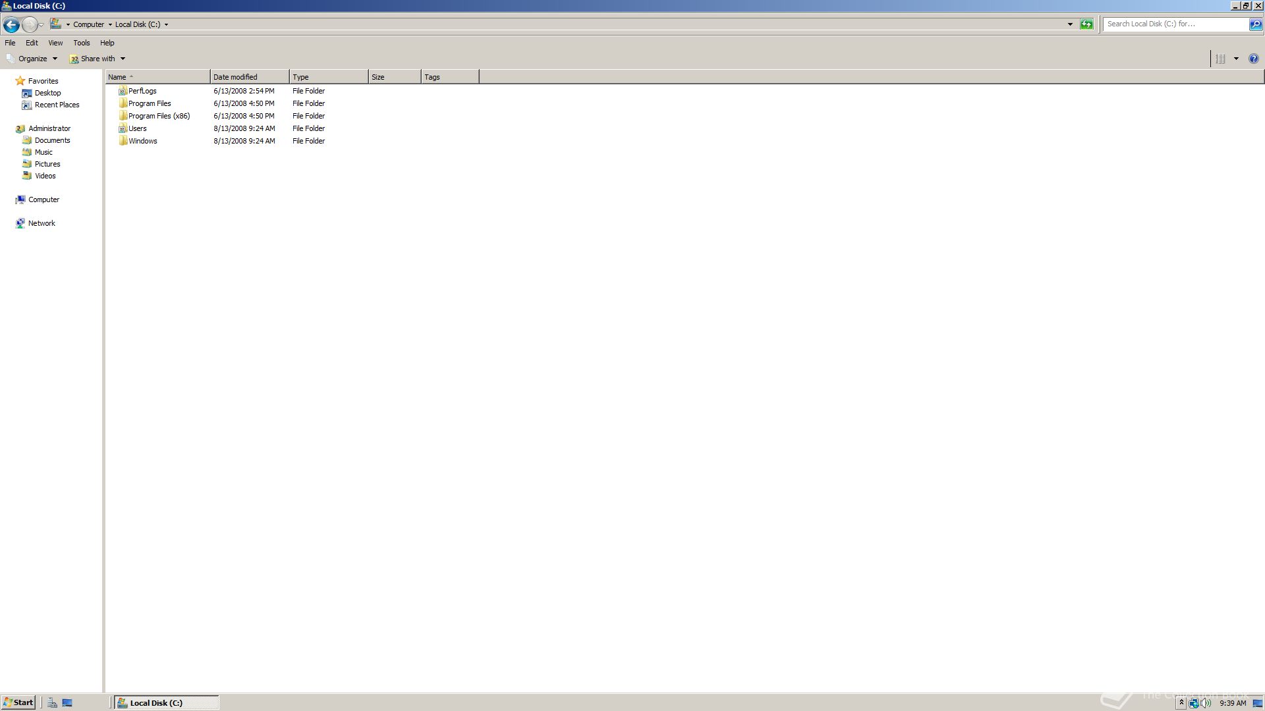The image size is (1265, 711).
Task: Open Videos in the navigation pane
Action: point(45,176)
